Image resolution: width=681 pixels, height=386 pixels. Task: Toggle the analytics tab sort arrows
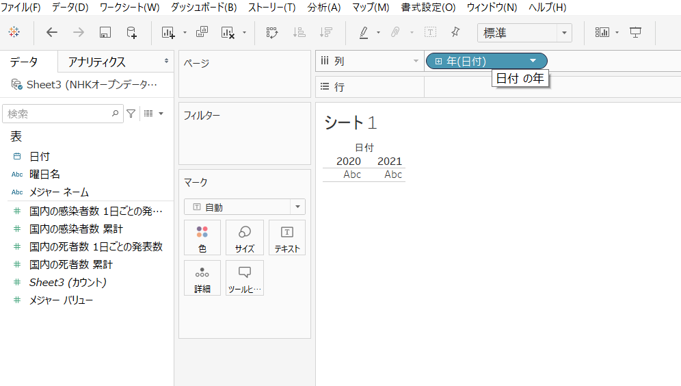[166, 61]
